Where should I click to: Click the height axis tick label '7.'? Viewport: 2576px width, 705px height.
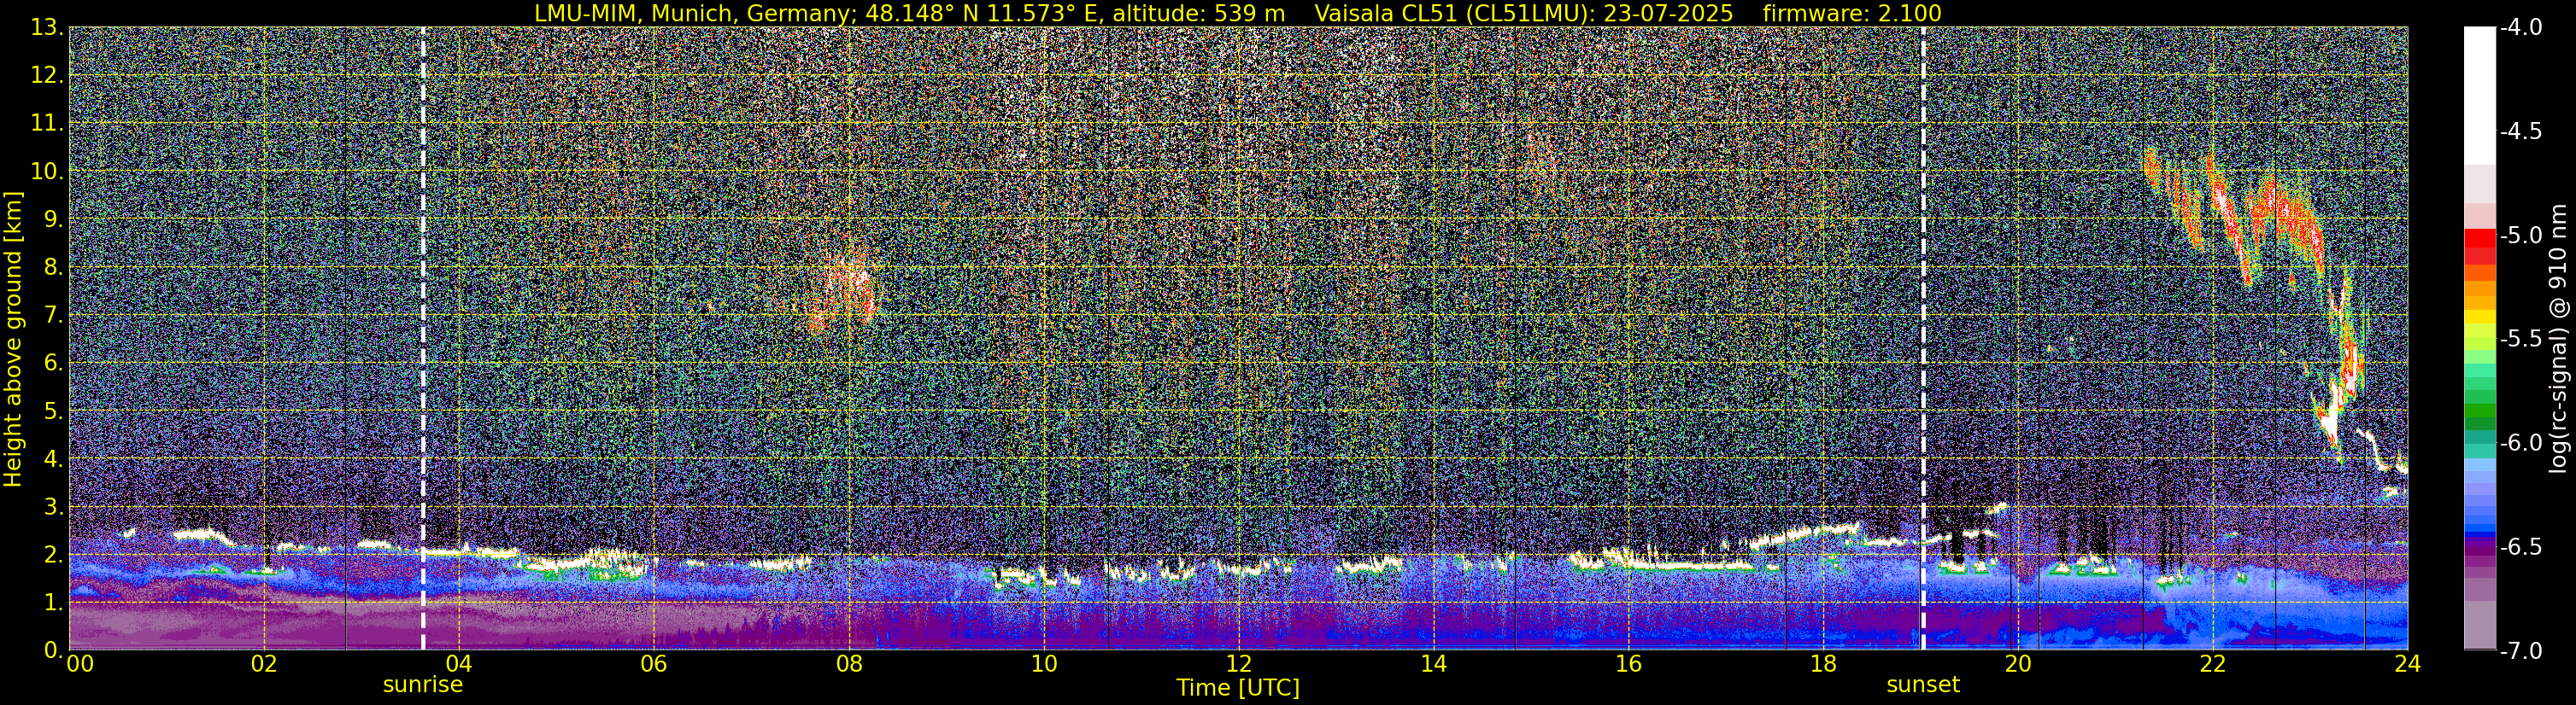53,315
